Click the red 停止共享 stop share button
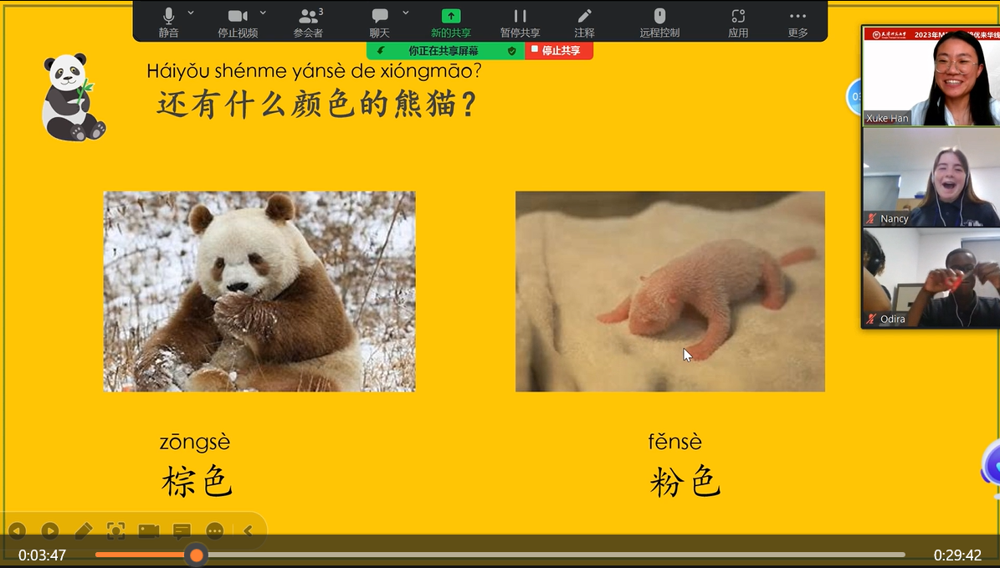Image resolution: width=1000 pixels, height=568 pixels. tap(560, 51)
